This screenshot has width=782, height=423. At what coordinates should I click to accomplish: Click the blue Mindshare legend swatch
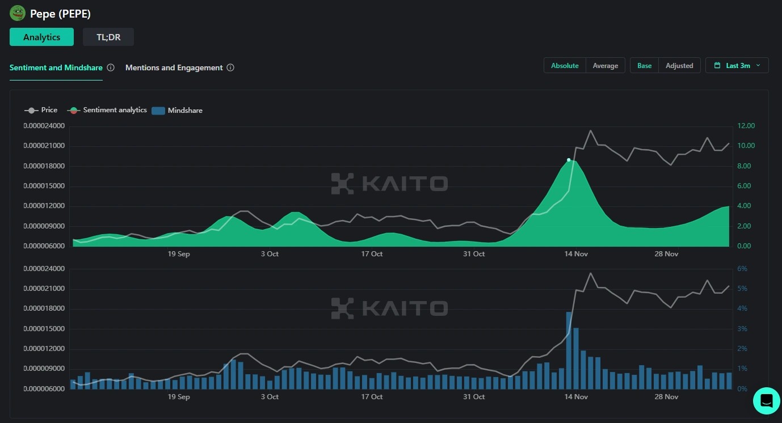tap(158, 111)
